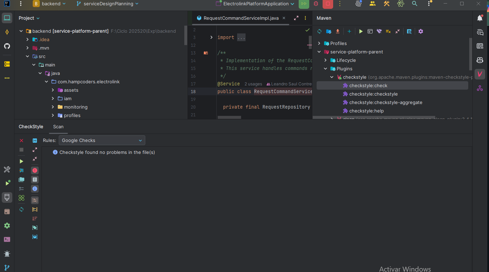Open Code With Me people icon
The width and height of the screenshot is (489, 272).
[x=372, y=4]
